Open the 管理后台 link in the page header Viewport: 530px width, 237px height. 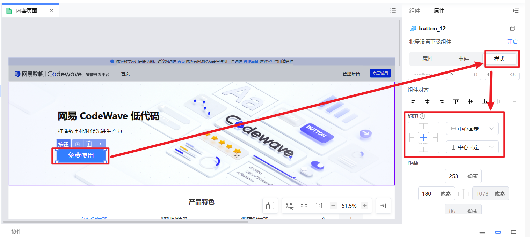point(351,74)
